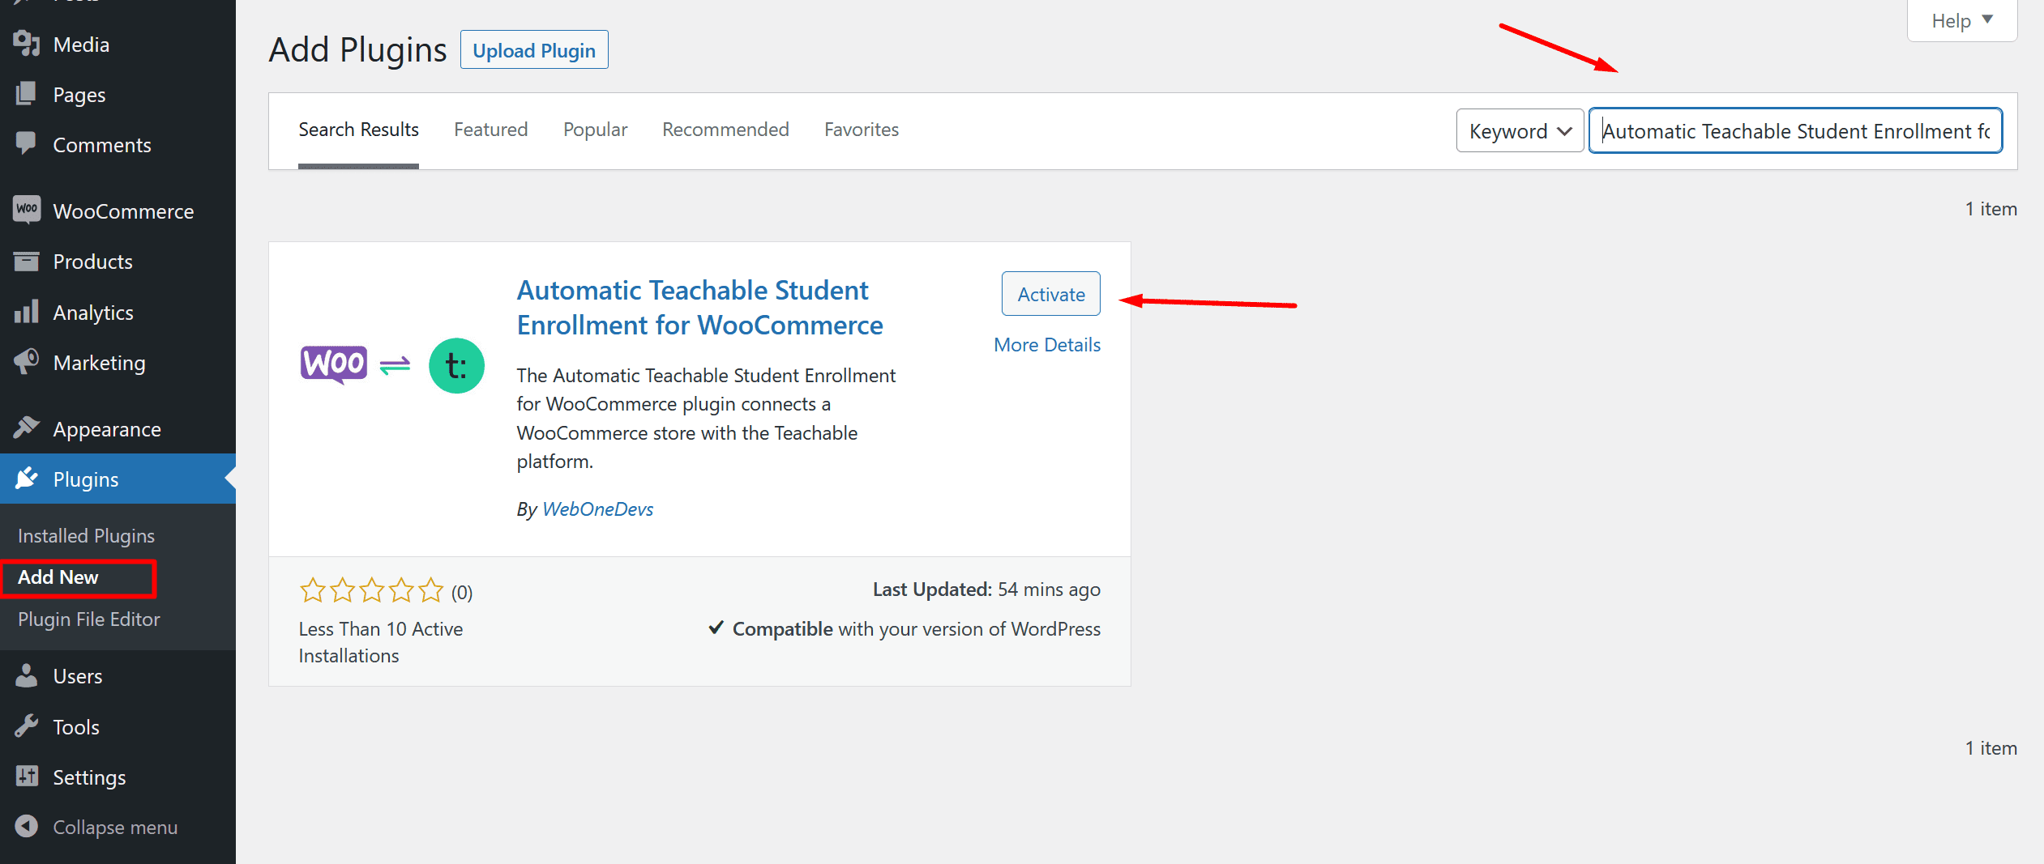
Task: Switch to the Favorites tab
Action: (862, 130)
